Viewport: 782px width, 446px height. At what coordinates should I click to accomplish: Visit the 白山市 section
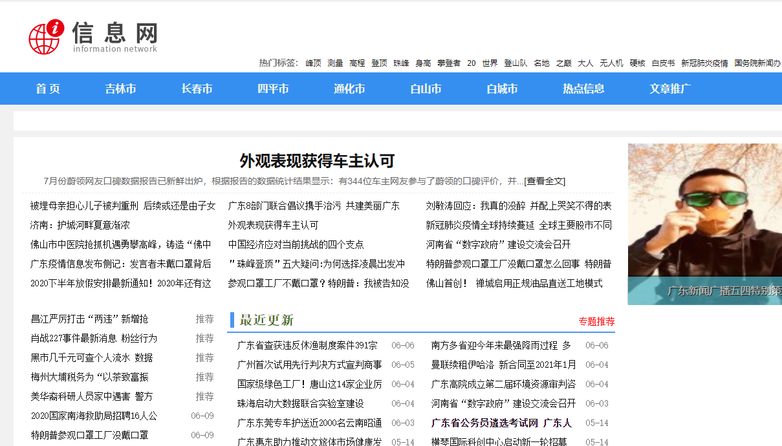coord(426,89)
